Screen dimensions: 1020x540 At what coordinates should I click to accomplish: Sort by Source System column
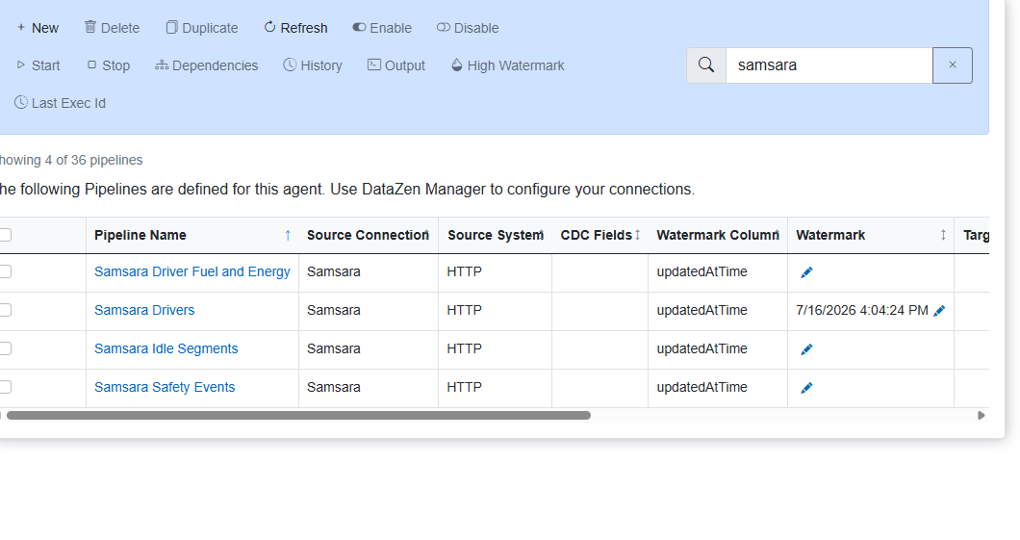point(495,235)
